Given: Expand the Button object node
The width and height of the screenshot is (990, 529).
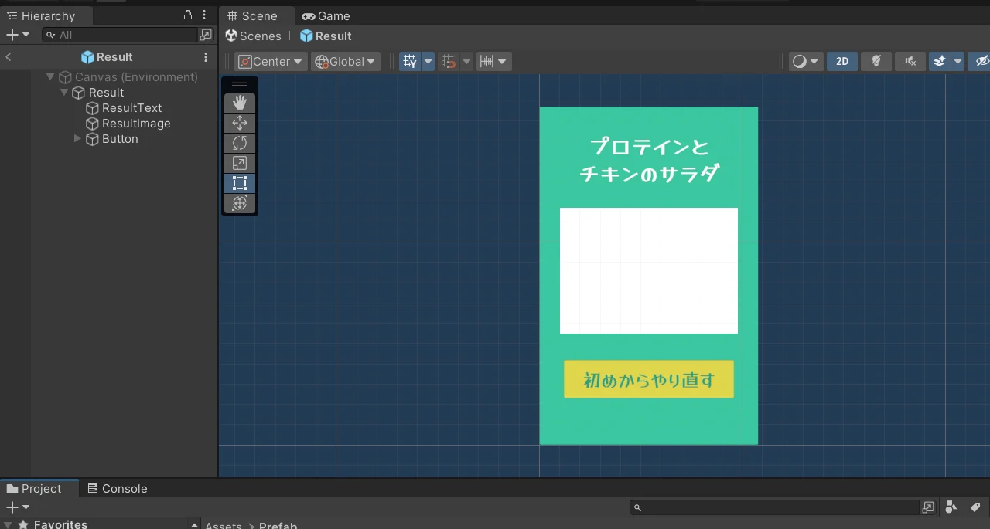Looking at the screenshot, I should point(77,139).
